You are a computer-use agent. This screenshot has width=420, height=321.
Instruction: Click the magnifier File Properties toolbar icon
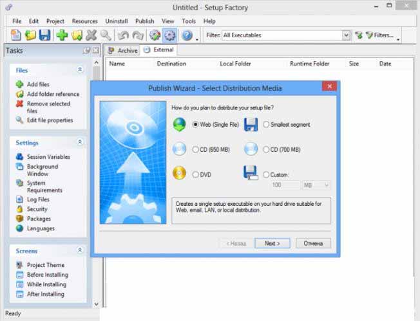106,35
